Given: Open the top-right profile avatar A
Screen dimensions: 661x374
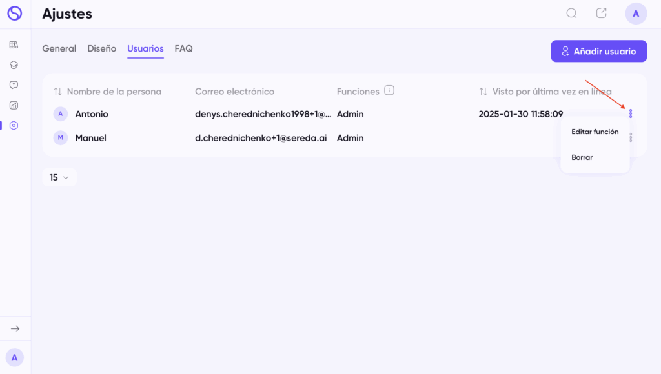Looking at the screenshot, I should point(636,14).
